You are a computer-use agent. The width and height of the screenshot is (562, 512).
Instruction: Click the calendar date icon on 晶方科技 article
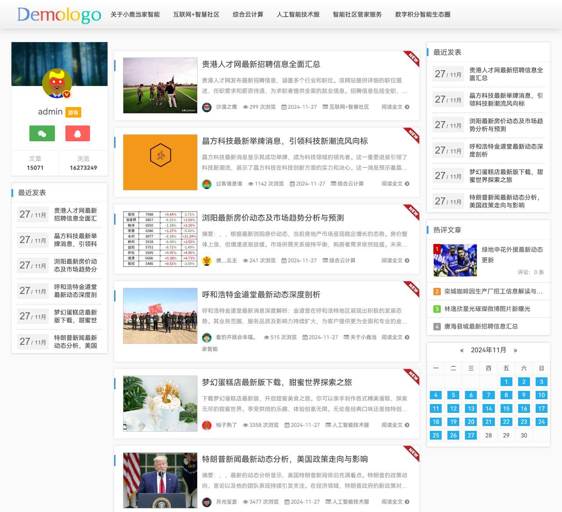(x=292, y=184)
